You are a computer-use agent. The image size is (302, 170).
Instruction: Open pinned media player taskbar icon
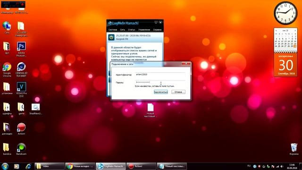click(17, 166)
